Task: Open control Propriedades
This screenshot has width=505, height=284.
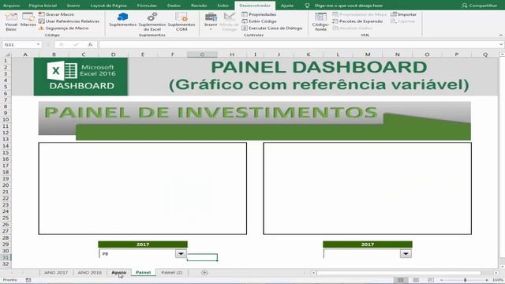Action: click(259, 14)
